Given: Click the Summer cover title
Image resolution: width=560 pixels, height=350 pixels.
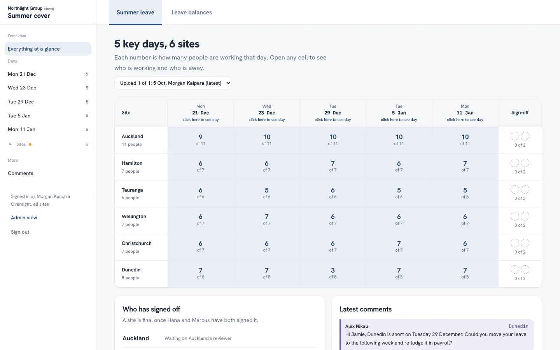Looking at the screenshot, I should coord(29,16).
